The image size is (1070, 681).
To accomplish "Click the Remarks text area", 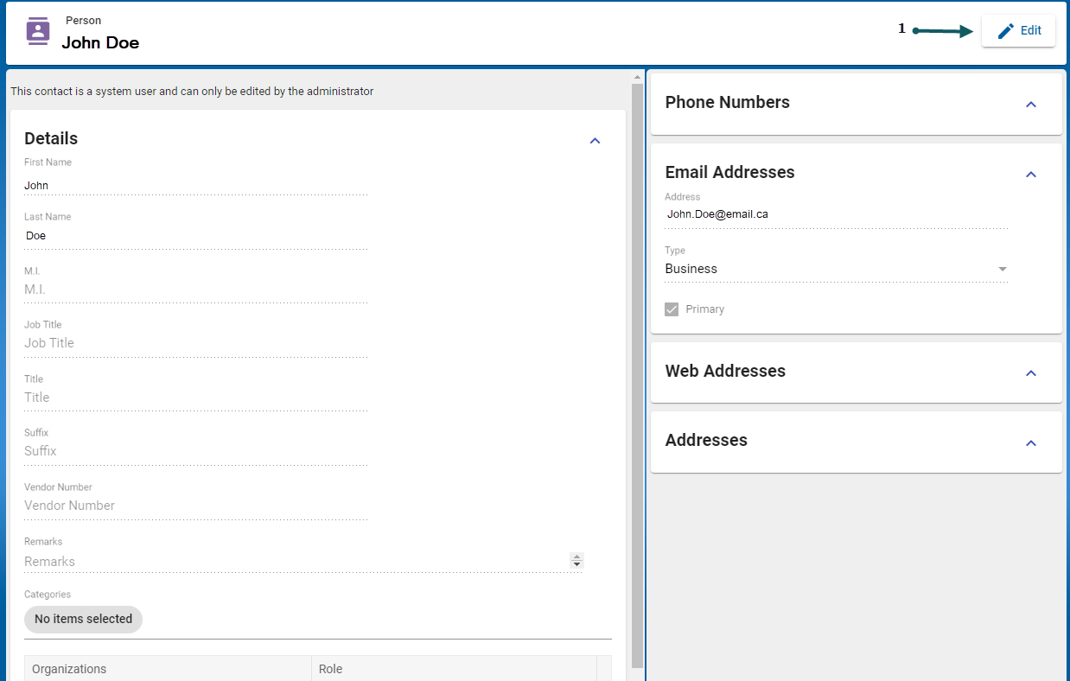I will click(x=294, y=562).
